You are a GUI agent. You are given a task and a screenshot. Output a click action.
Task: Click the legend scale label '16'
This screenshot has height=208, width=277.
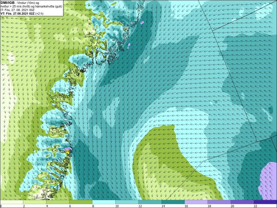click(186, 206)
